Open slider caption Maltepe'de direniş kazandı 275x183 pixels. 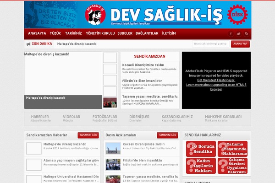pyautogui.click(x=45, y=98)
